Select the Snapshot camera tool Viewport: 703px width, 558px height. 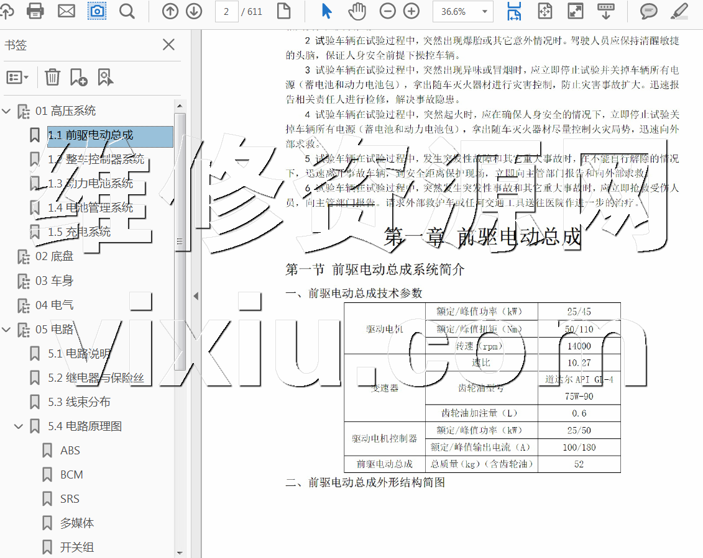click(97, 11)
